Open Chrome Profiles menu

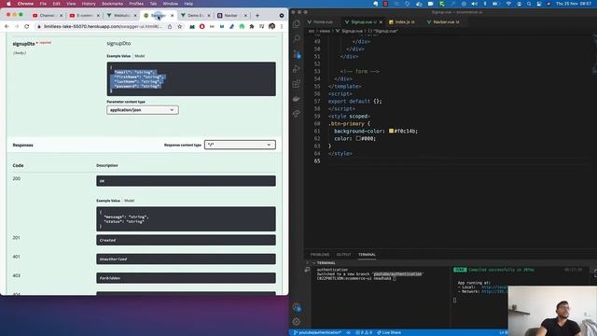136,4
